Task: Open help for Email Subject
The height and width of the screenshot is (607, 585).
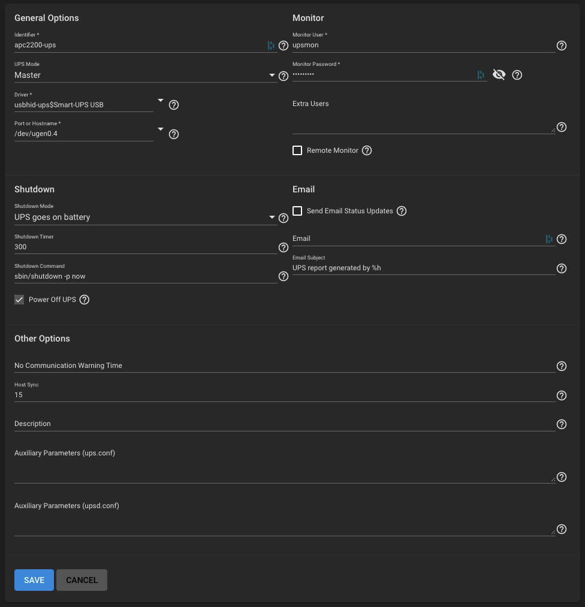Action: pos(562,268)
